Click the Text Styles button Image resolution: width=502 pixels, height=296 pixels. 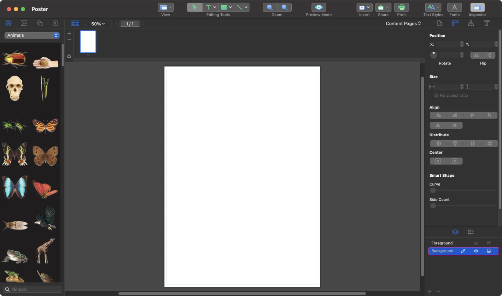click(x=433, y=7)
